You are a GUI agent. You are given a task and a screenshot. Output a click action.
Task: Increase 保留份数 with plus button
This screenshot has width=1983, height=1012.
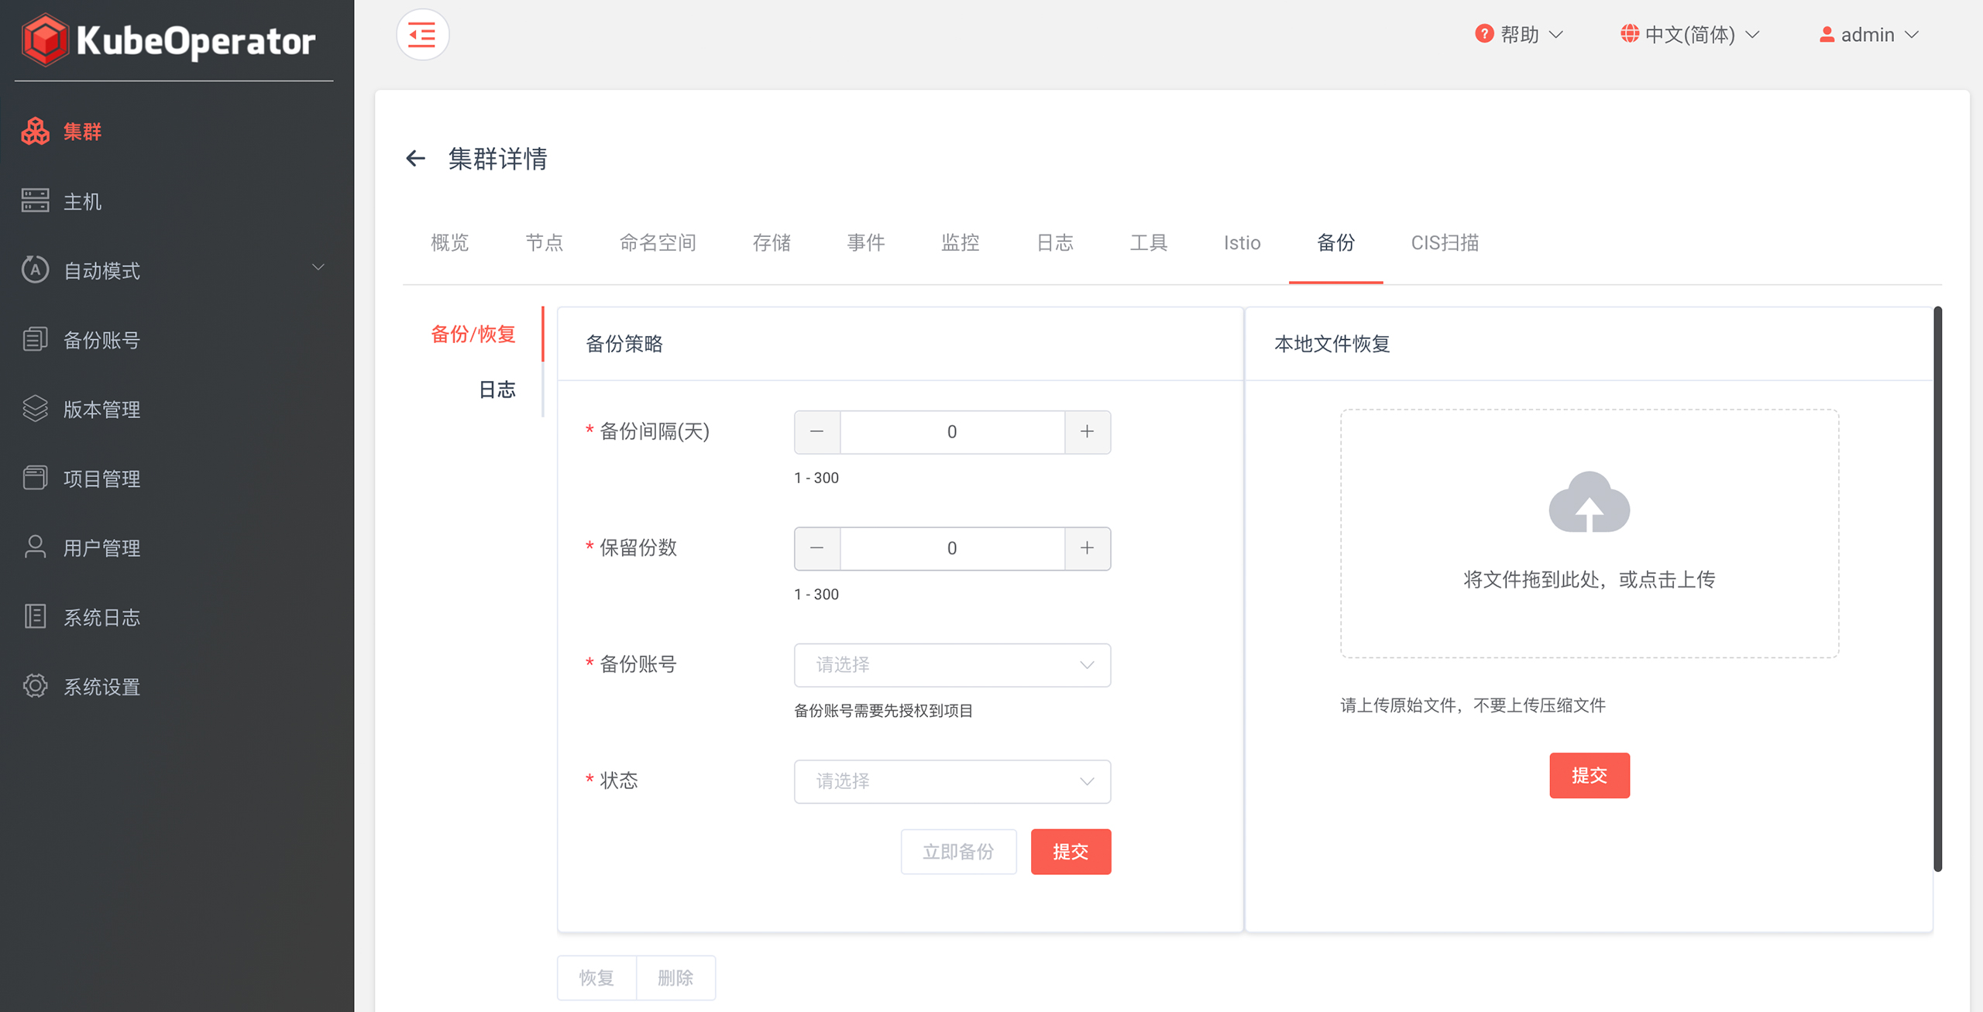pos(1088,548)
